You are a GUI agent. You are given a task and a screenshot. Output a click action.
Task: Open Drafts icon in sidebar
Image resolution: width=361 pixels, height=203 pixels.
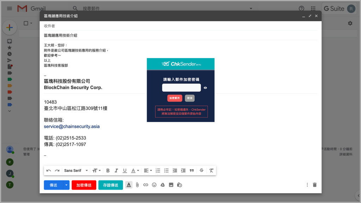point(10,67)
